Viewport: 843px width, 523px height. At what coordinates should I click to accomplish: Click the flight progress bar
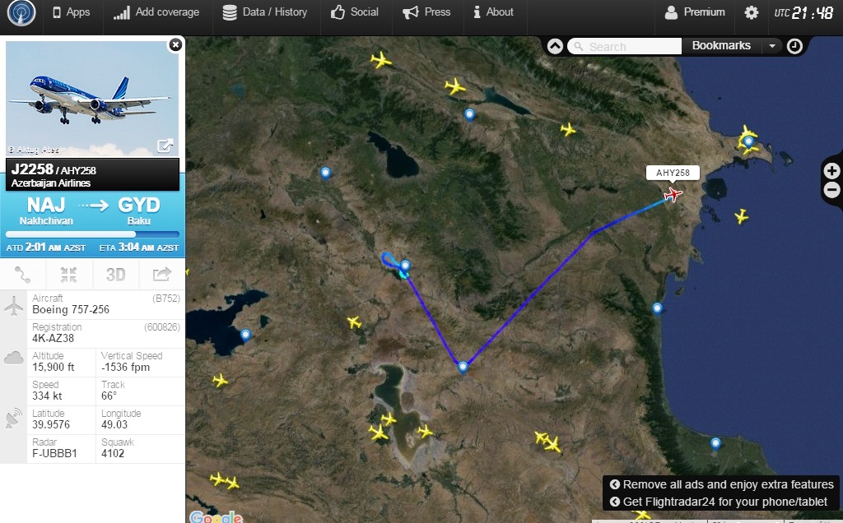[x=92, y=234]
